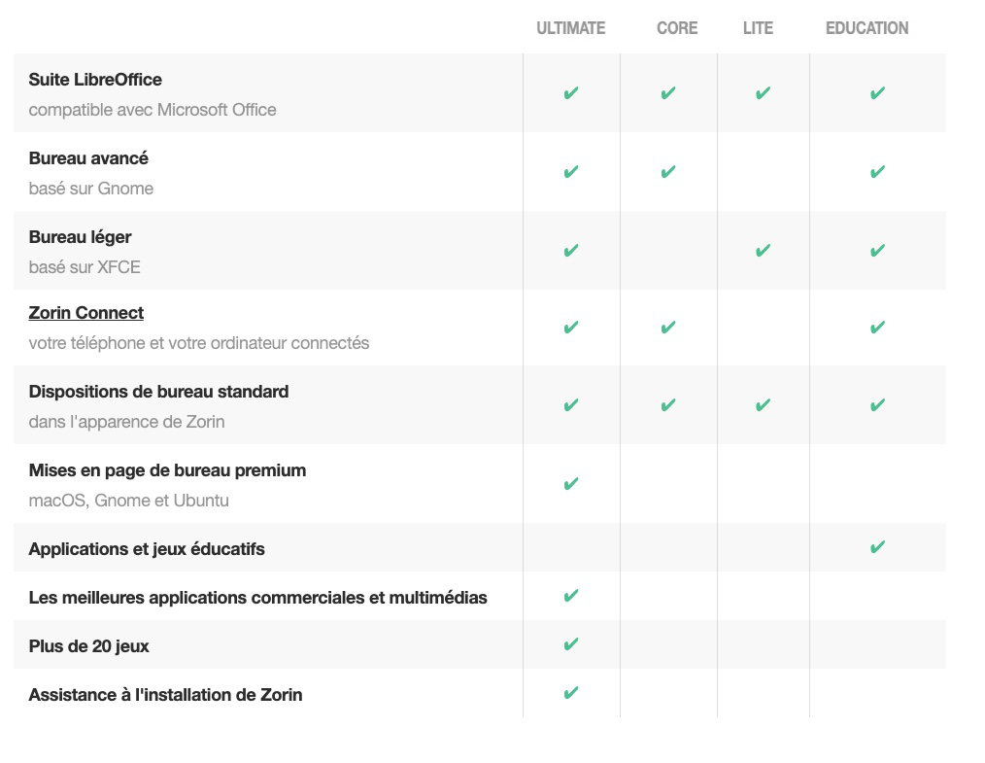Click Ultimate checkmark for Assistance à l'installation
The height and width of the screenshot is (763, 985).
pyautogui.click(x=571, y=693)
